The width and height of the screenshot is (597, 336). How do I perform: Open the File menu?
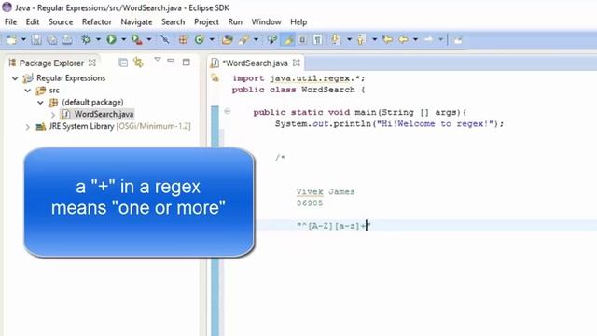coord(10,22)
